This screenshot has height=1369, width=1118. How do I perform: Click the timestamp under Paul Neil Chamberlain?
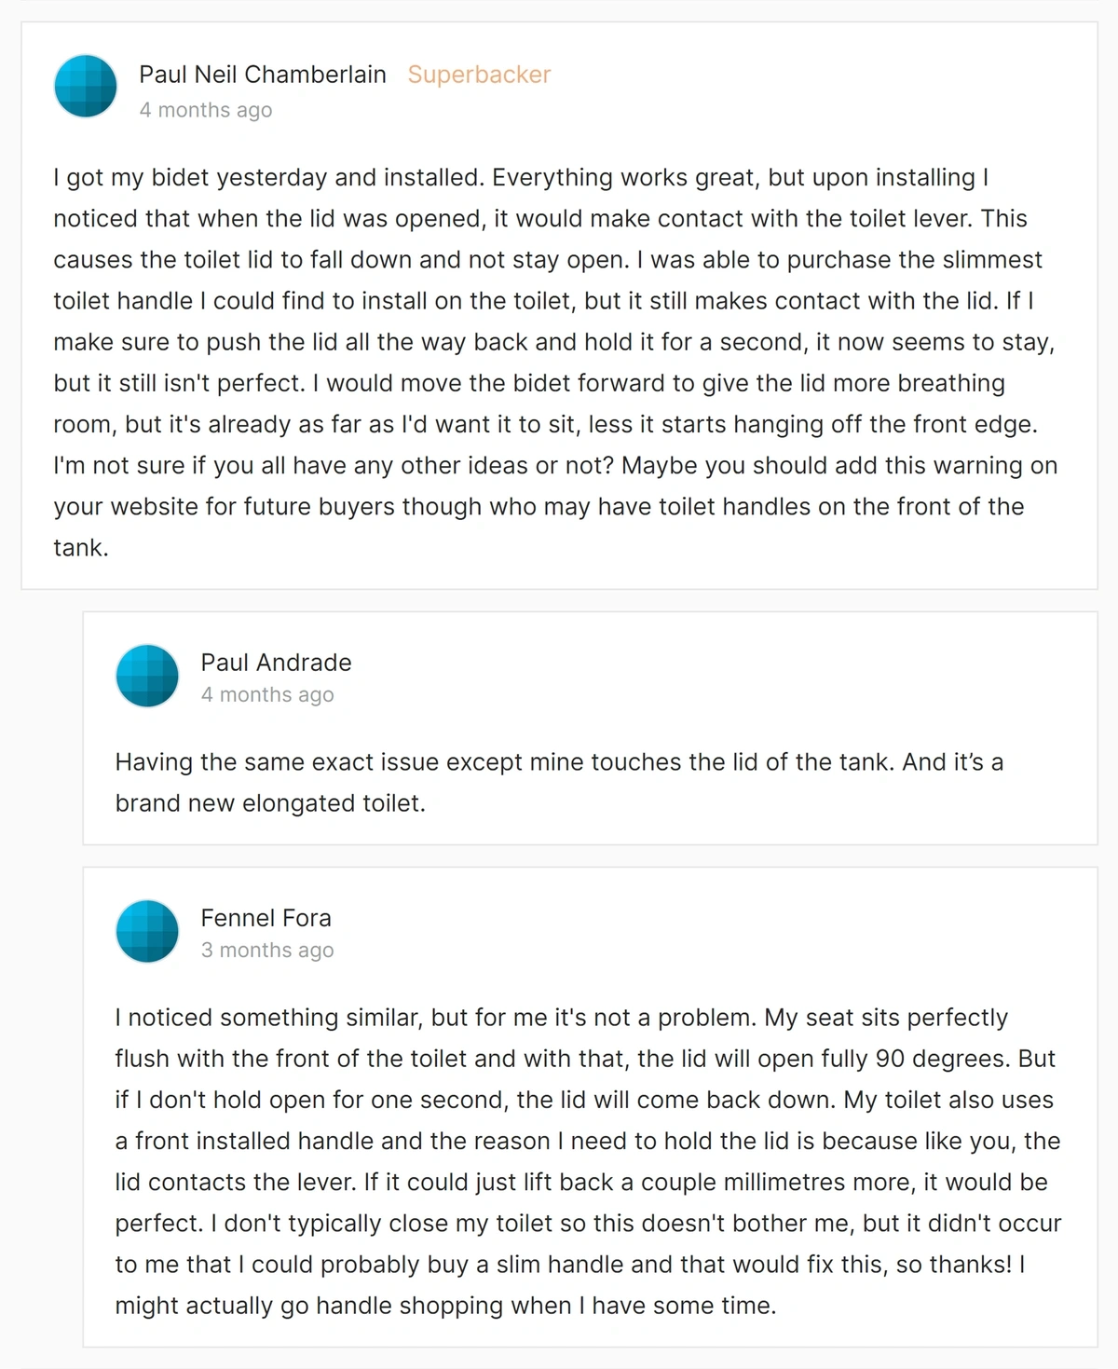click(x=206, y=110)
